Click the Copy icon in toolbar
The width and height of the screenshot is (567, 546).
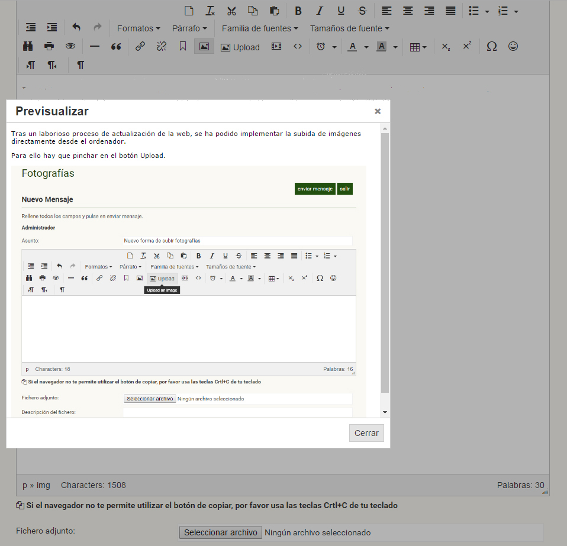tap(253, 11)
